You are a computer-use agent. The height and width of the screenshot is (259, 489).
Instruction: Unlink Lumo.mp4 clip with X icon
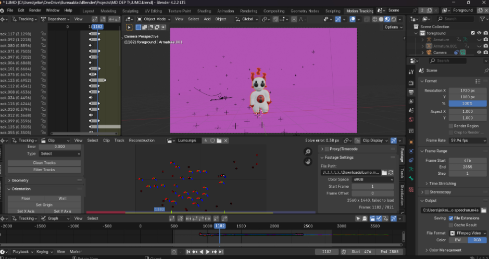click(225, 140)
